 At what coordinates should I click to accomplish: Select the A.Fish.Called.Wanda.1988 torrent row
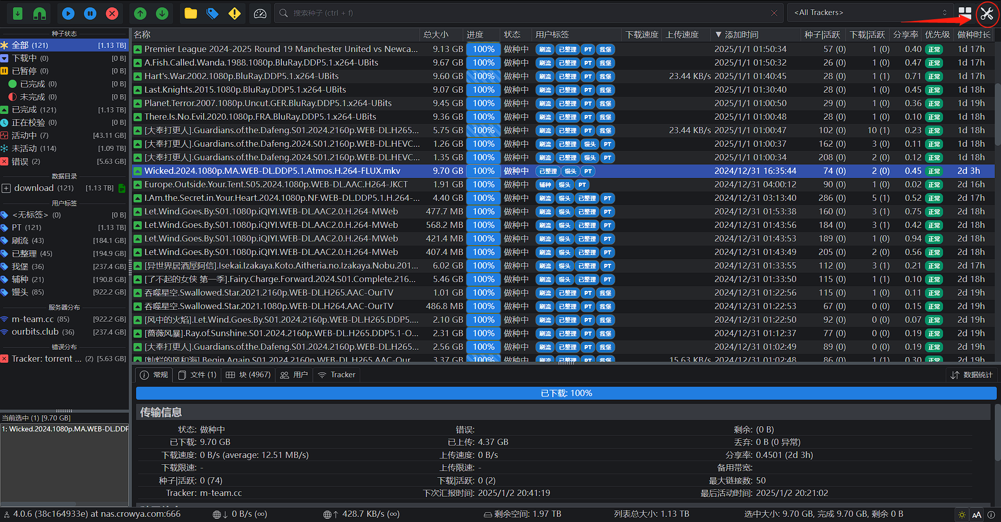[x=563, y=63]
